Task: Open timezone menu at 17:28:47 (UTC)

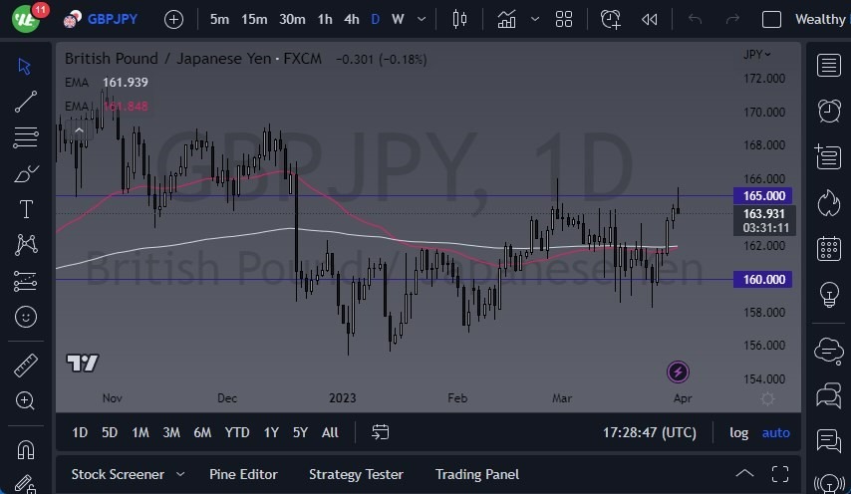Action: point(650,432)
